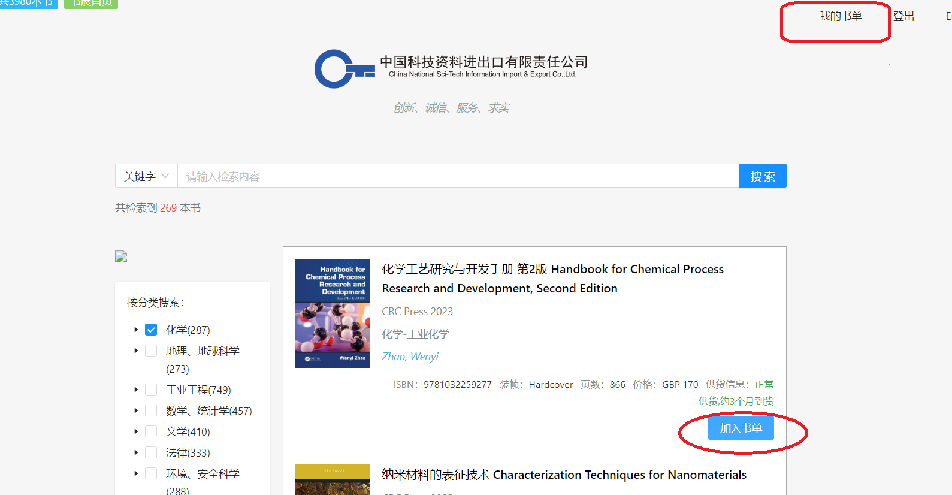The image size is (952, 495).
Task: Expand the 化学 category tree arrow
Action: [x=136, y=330]
